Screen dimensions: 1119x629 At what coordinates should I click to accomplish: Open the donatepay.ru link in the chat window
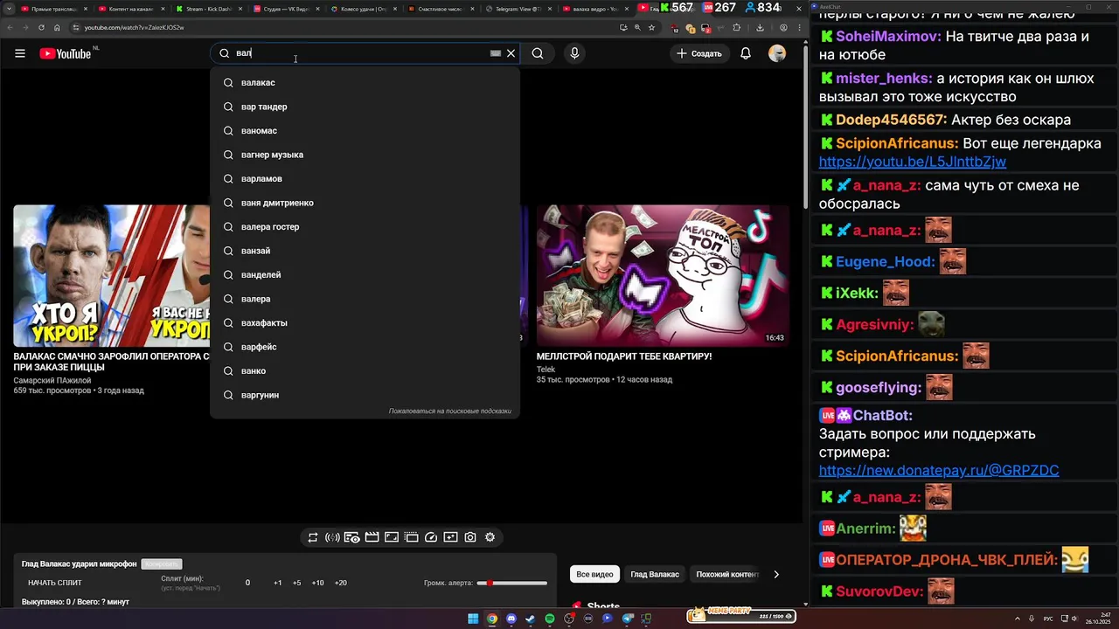pyautogui.click(x=938, y=470)
